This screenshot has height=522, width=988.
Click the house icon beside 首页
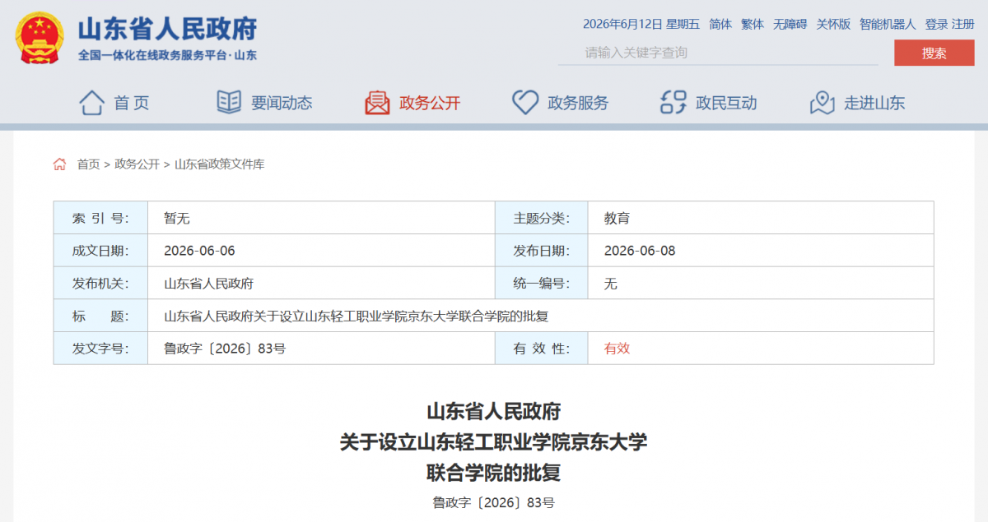[91, 103]
